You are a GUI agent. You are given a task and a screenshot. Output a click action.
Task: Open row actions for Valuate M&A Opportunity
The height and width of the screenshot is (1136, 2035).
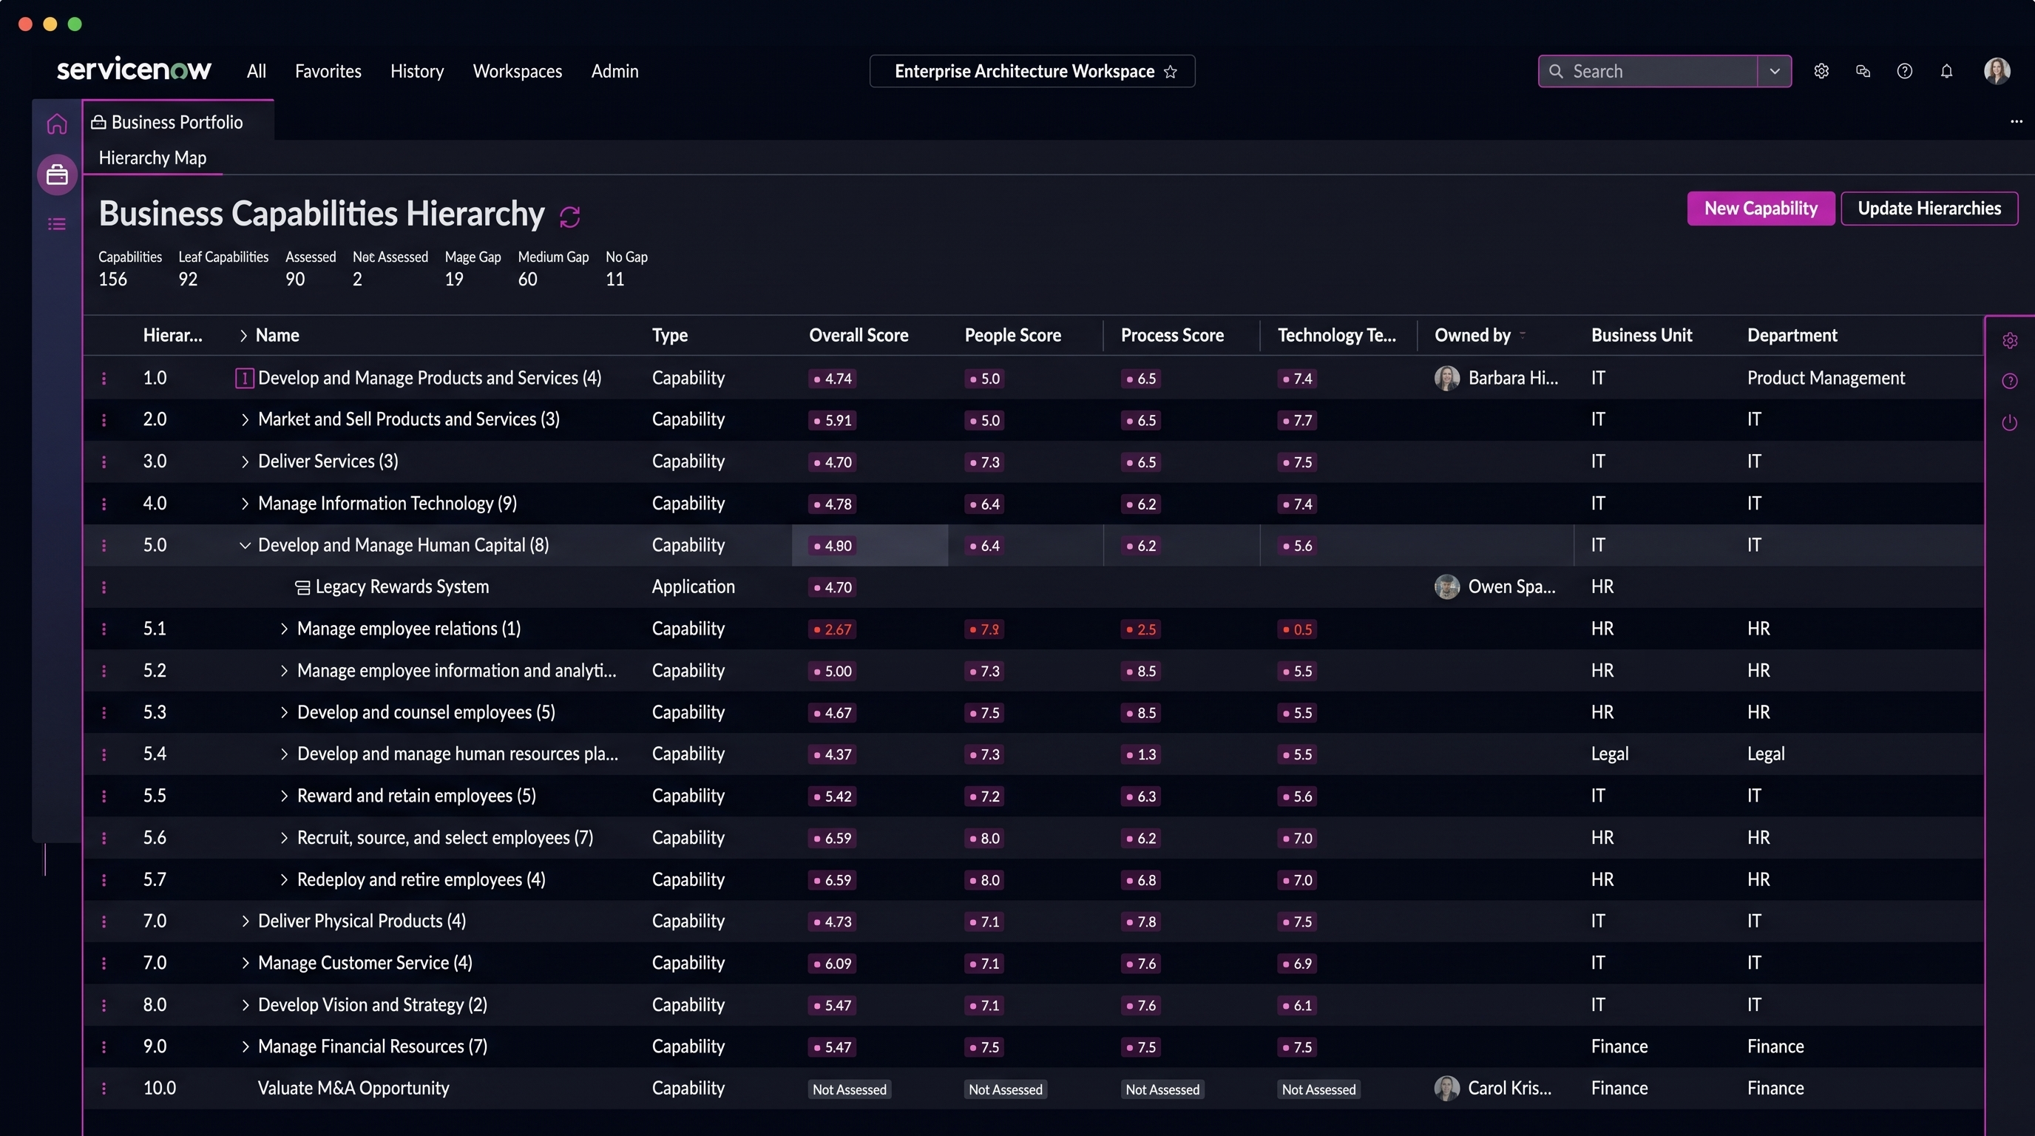pos(104,1089)
